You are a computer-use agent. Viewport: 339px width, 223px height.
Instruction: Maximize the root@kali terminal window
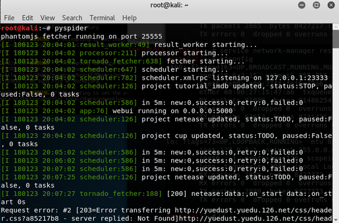(316, 5)
